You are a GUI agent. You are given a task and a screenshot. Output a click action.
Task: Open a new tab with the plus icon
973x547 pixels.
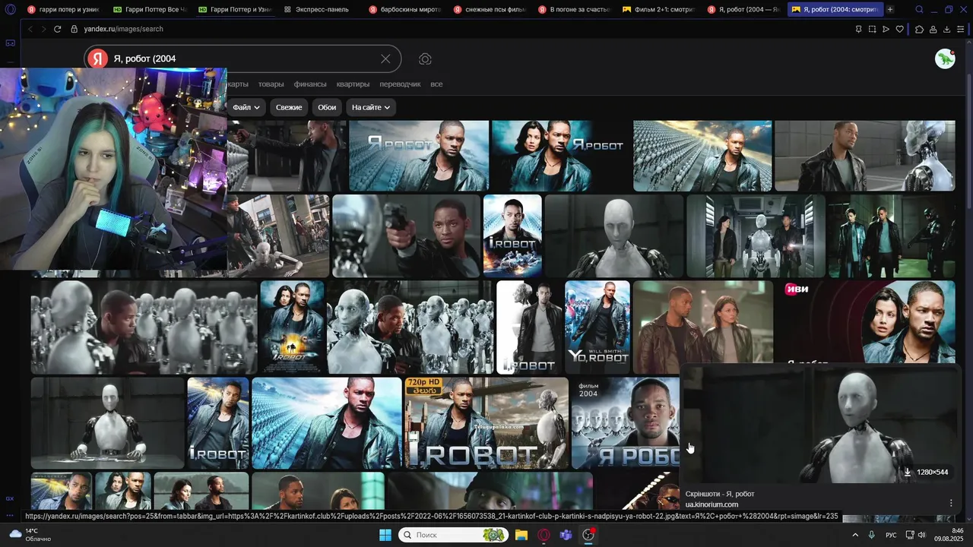890,10
